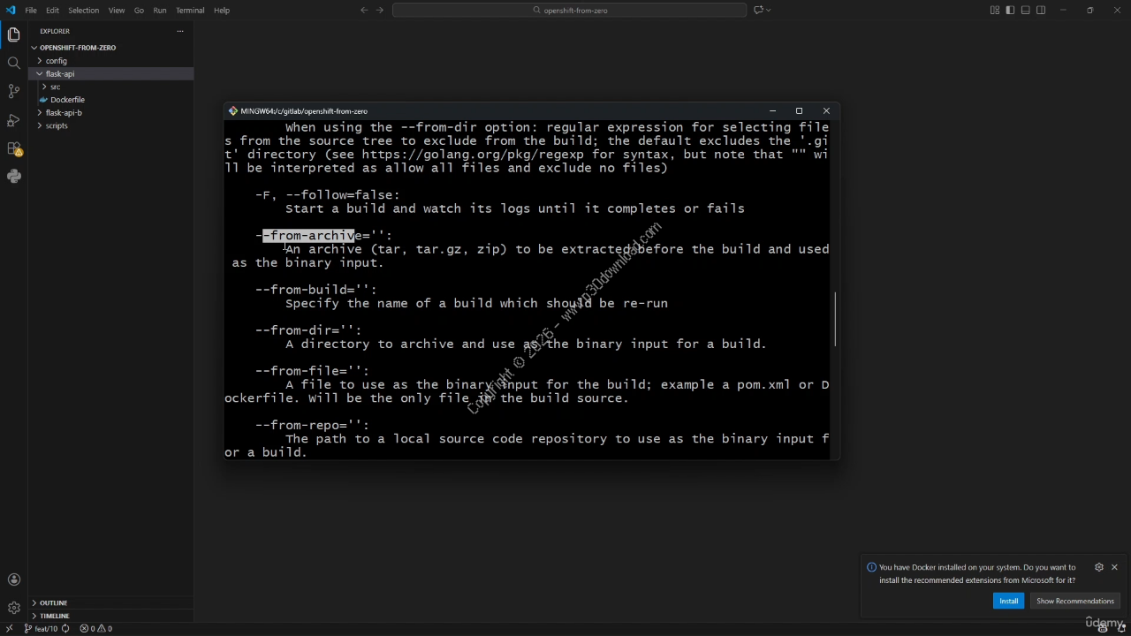
Task: Open the Search view icon
Action: tap(13, 64)
